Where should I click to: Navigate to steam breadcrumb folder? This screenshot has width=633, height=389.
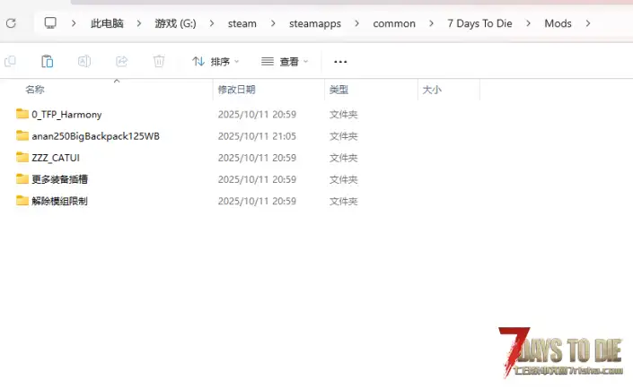[x=242, y=24]
